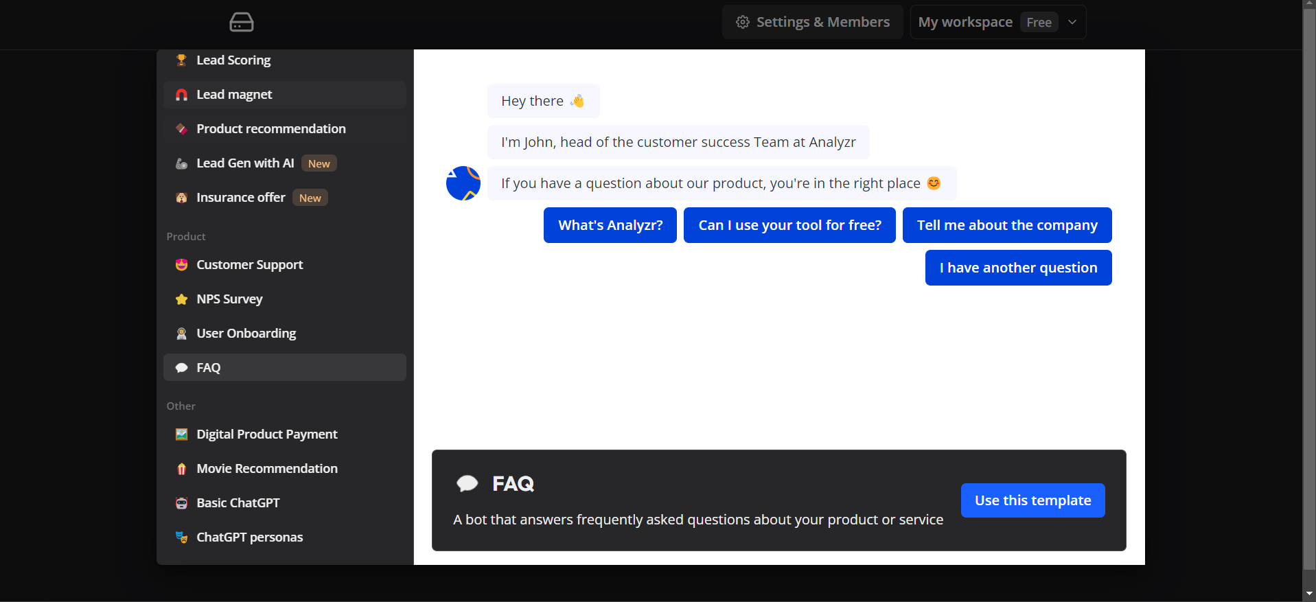Click the gear icon in Settings & Members
This screenshot has width=1316, height=602.
click(742, 22)
